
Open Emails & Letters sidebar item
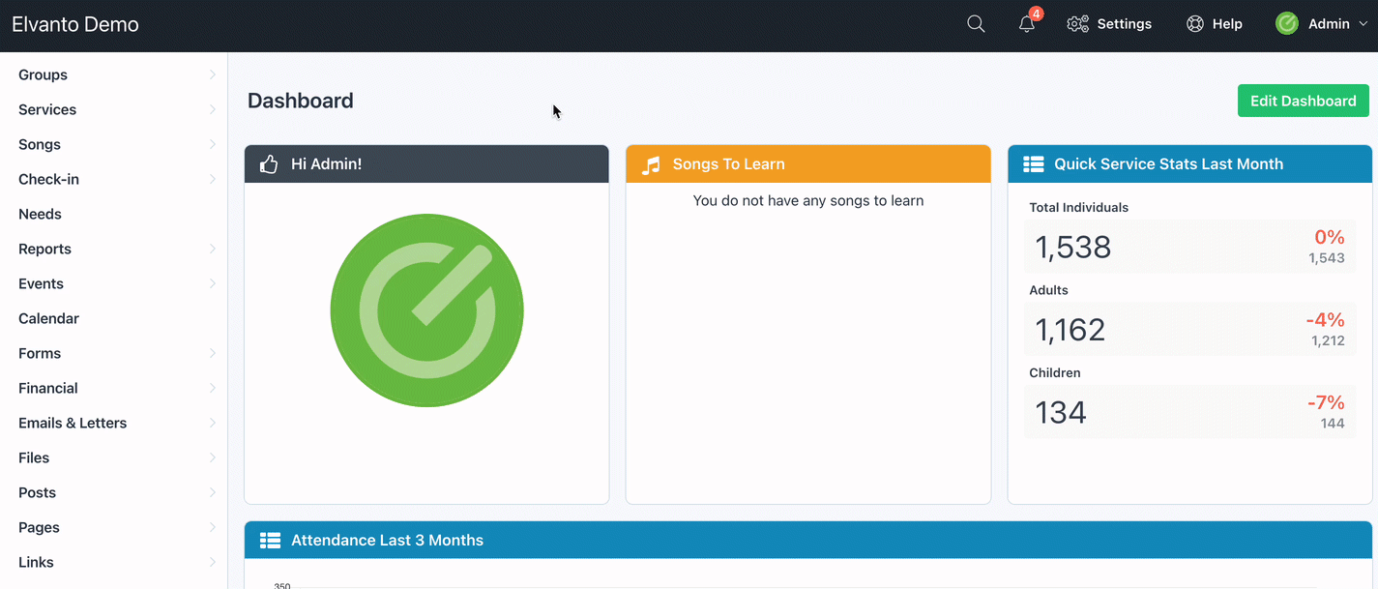pos(73,424)
